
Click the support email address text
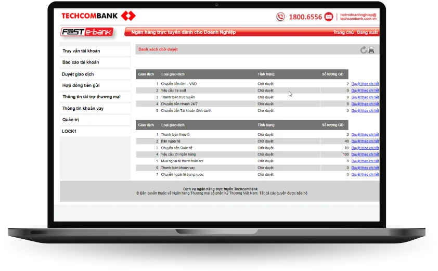(x=358, y=17)
